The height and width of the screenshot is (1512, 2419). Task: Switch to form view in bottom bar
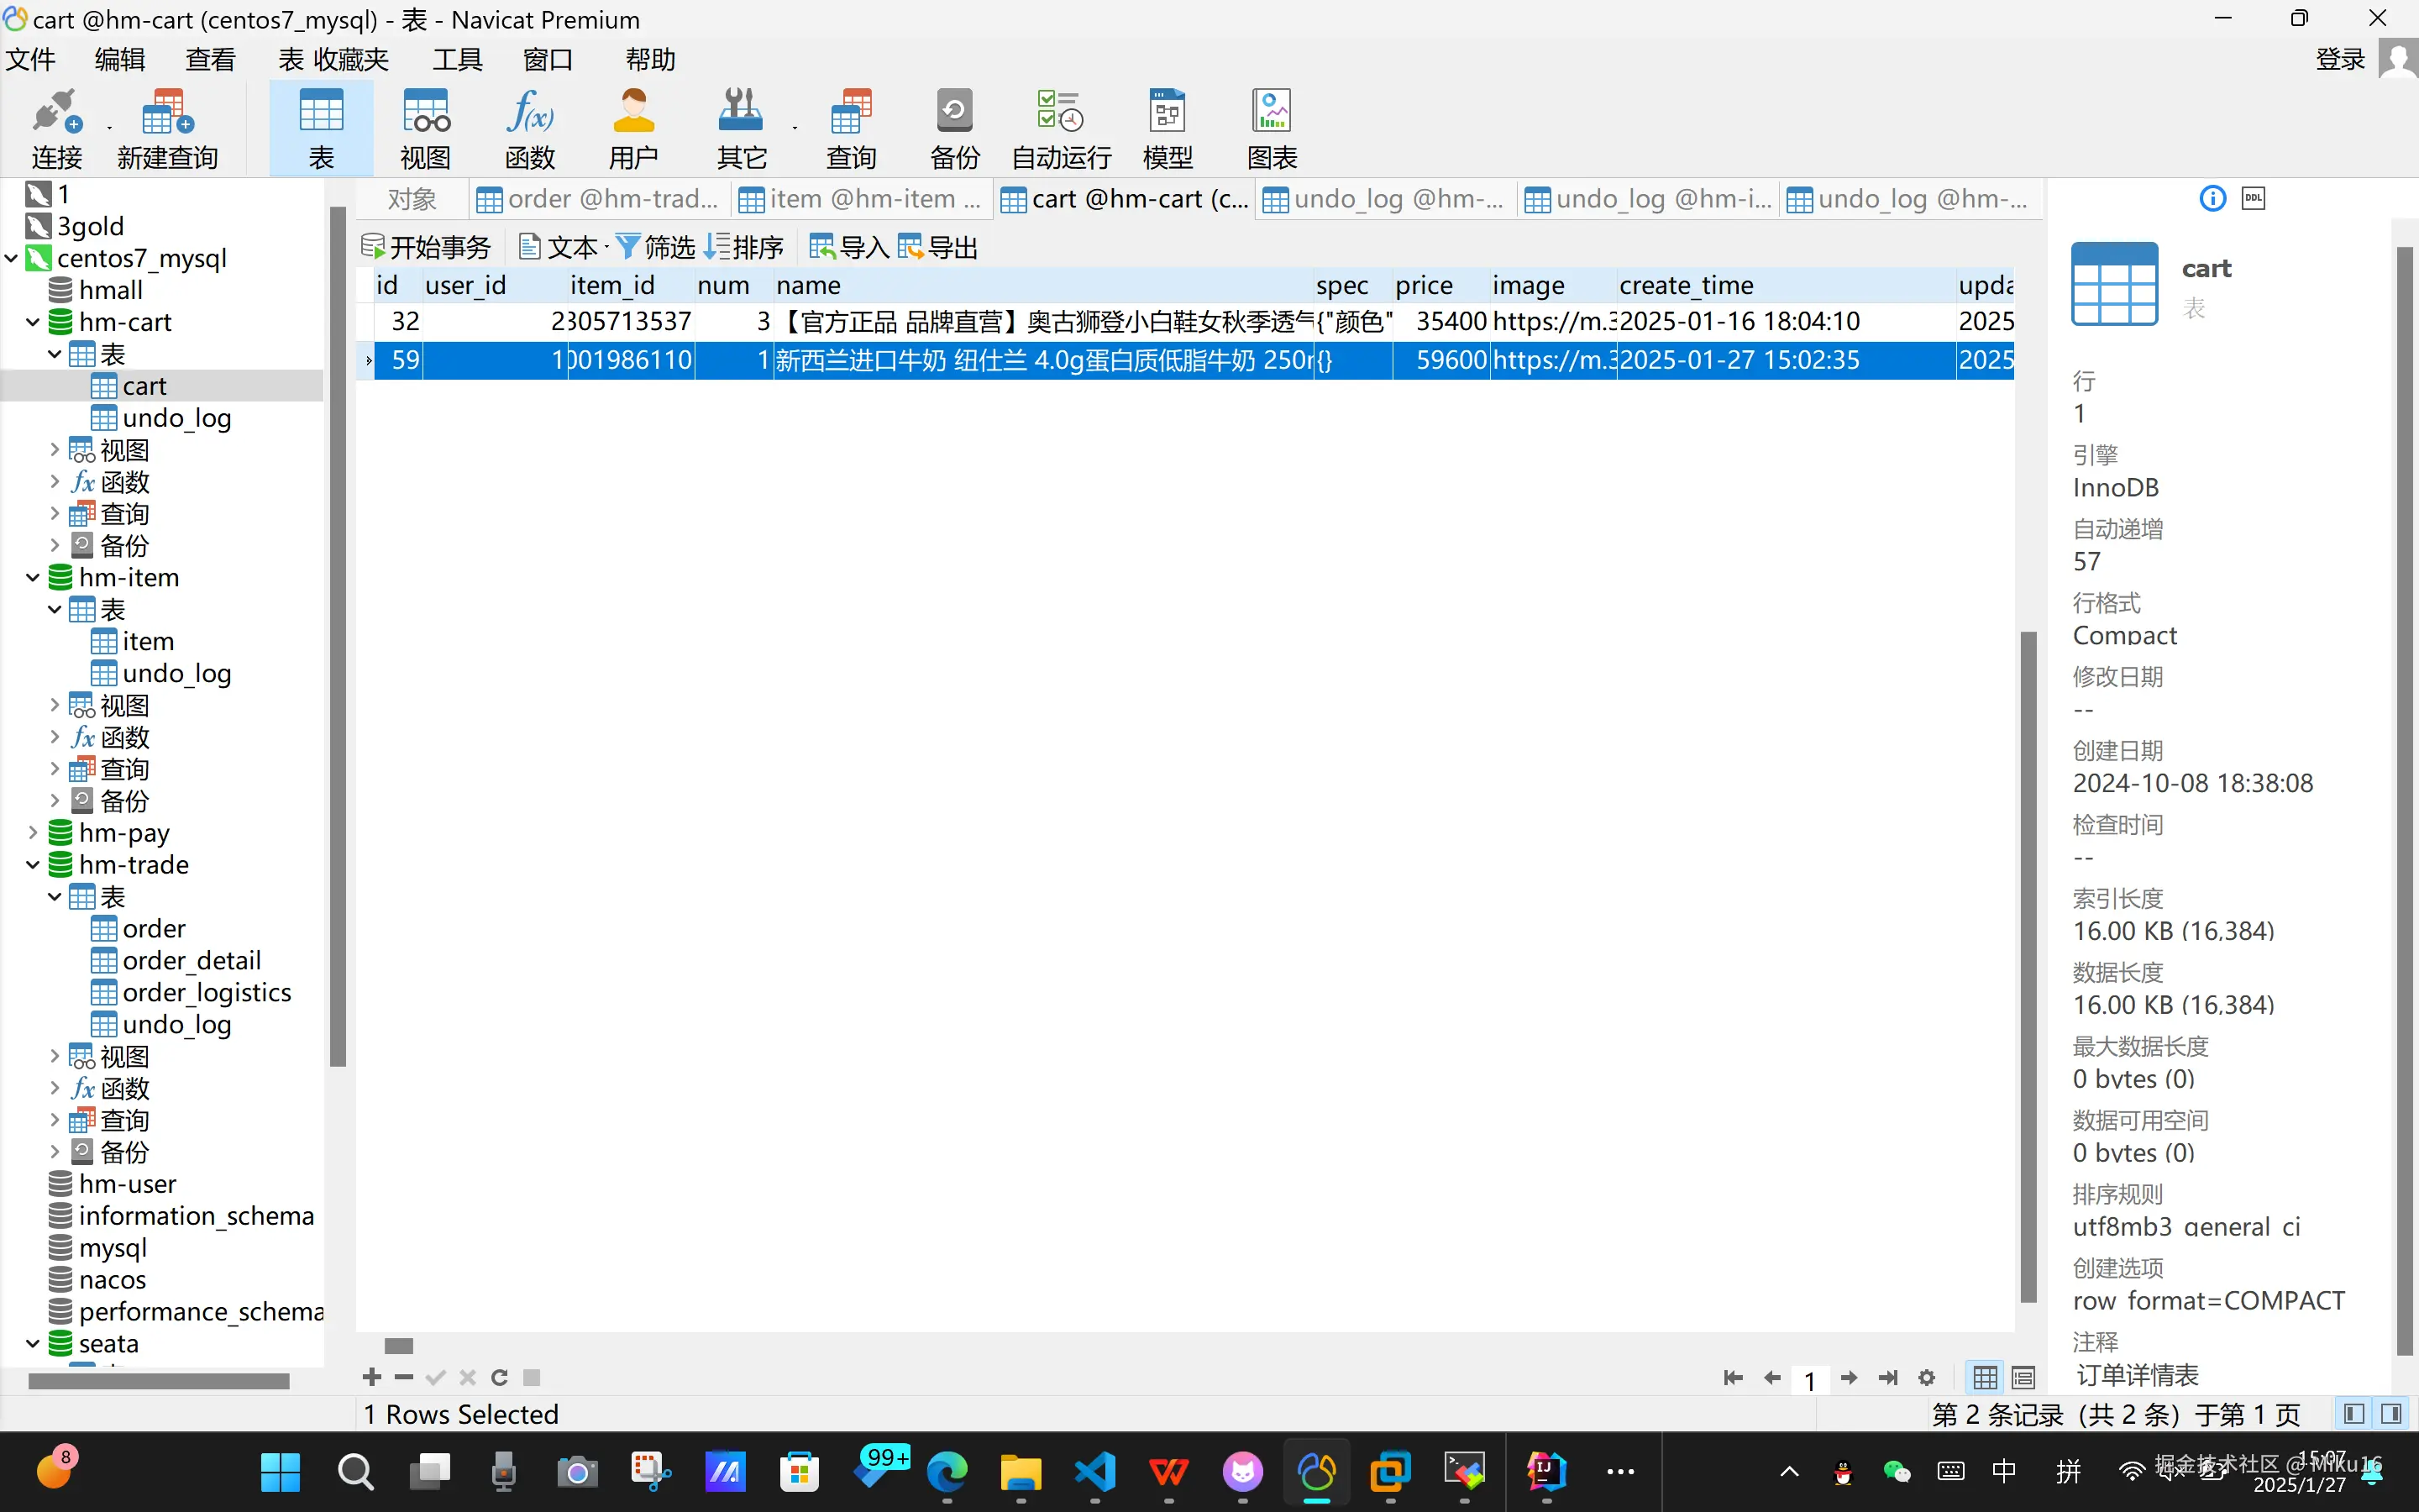click(x=2023, y=1378)
